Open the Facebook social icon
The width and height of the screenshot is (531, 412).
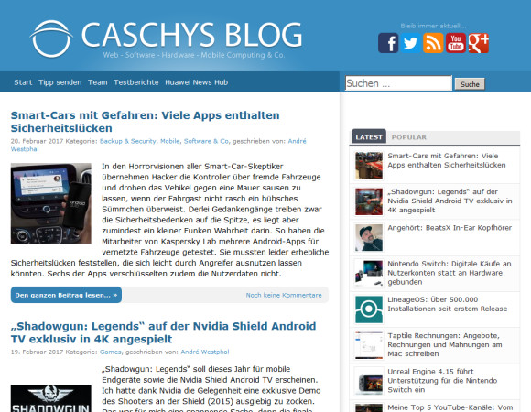tap(388, 43)
